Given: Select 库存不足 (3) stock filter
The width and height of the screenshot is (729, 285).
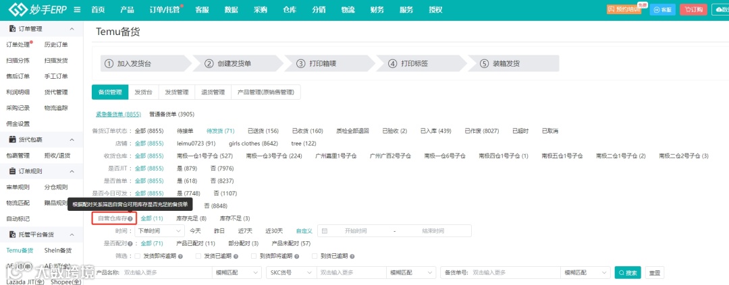Looking at the screenshot, I should (x=235, y=218).
